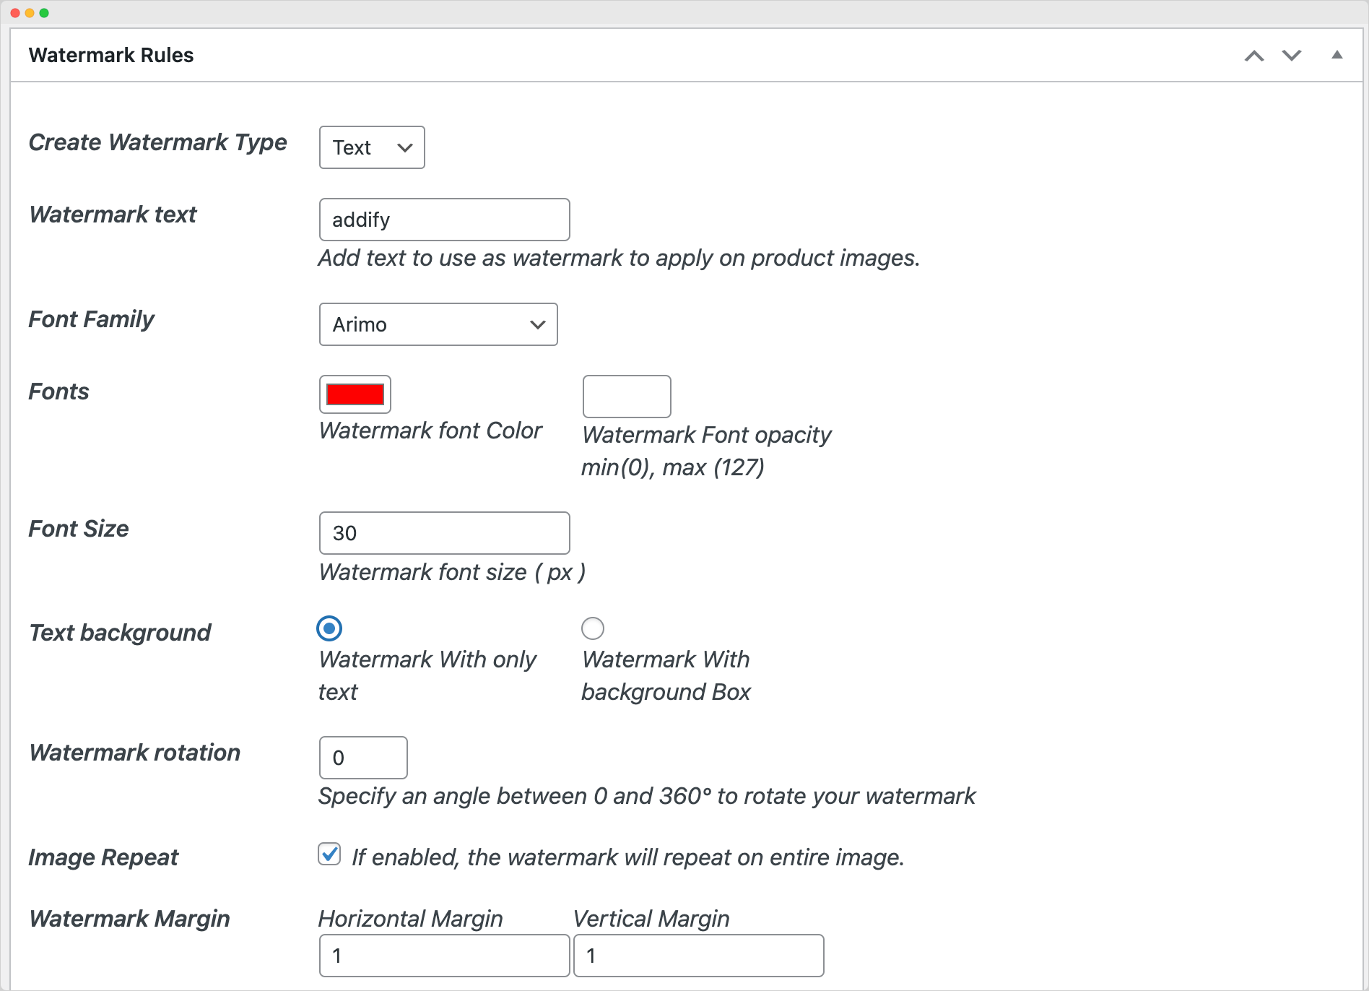Click the move panel up arrow
Viewport: 1369px width, 991px height.
(1254, 56)
